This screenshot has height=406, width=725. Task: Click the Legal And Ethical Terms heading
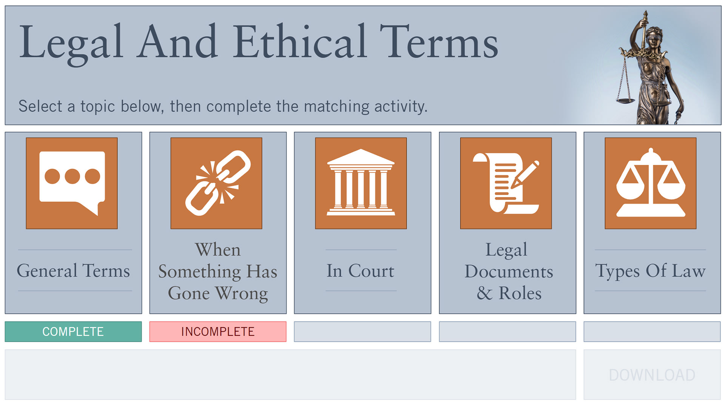tap(259, 42)
